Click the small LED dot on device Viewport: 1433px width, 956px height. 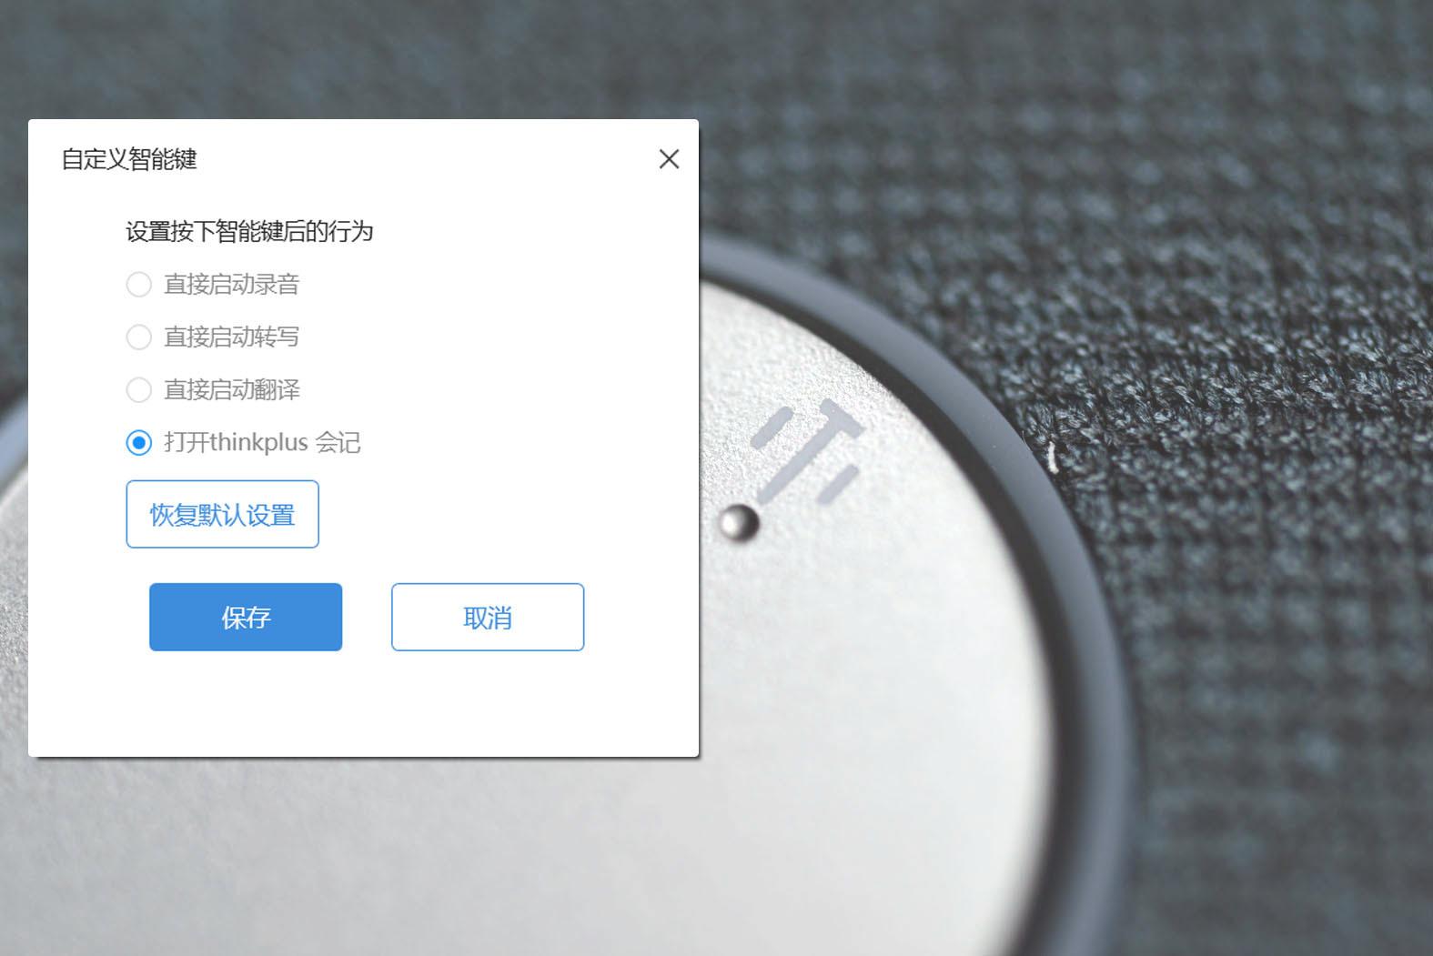point(738,523)
